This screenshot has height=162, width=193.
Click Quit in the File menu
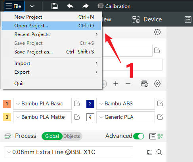(x=52, y=84)
